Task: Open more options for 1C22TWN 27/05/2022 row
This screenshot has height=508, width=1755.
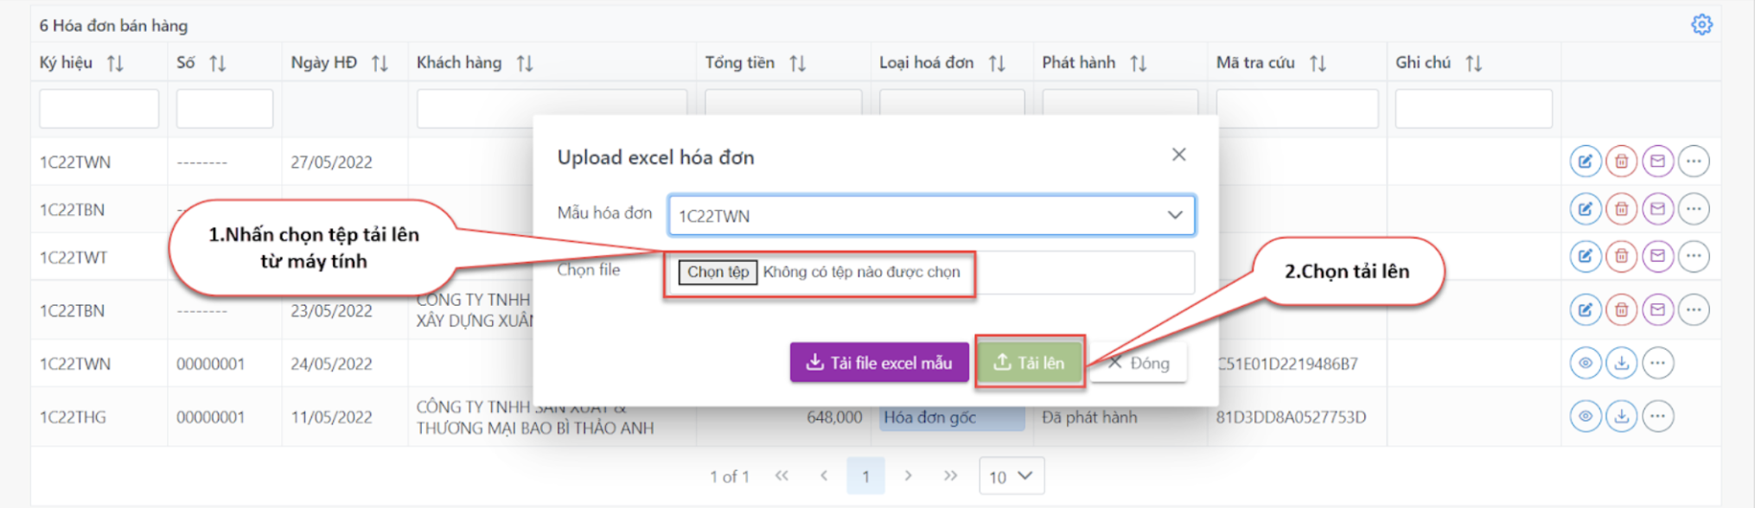Action: (1694, 161)
